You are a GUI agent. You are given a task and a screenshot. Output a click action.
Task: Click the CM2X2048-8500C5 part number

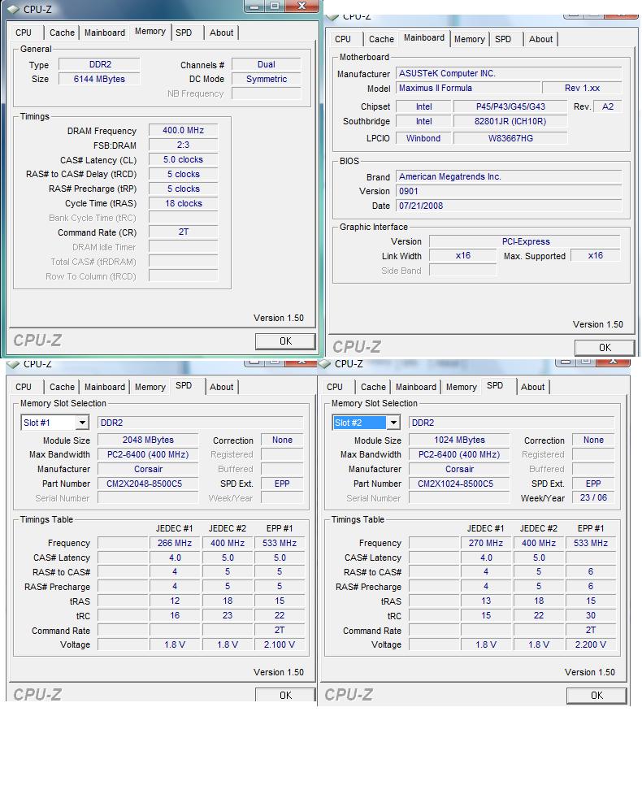148,484
